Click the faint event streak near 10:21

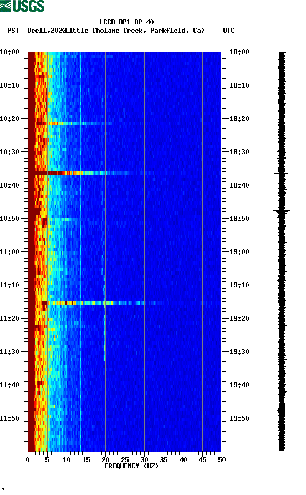tap(74, 123)
